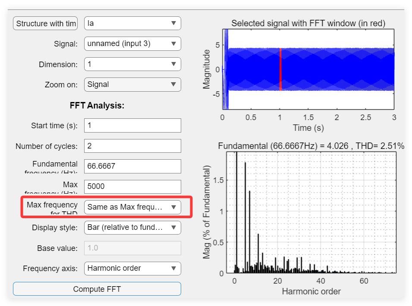Open the Zoom on dropdown
Image resolution: width=412 pixels, height=306 pixels.
[132, 84]
